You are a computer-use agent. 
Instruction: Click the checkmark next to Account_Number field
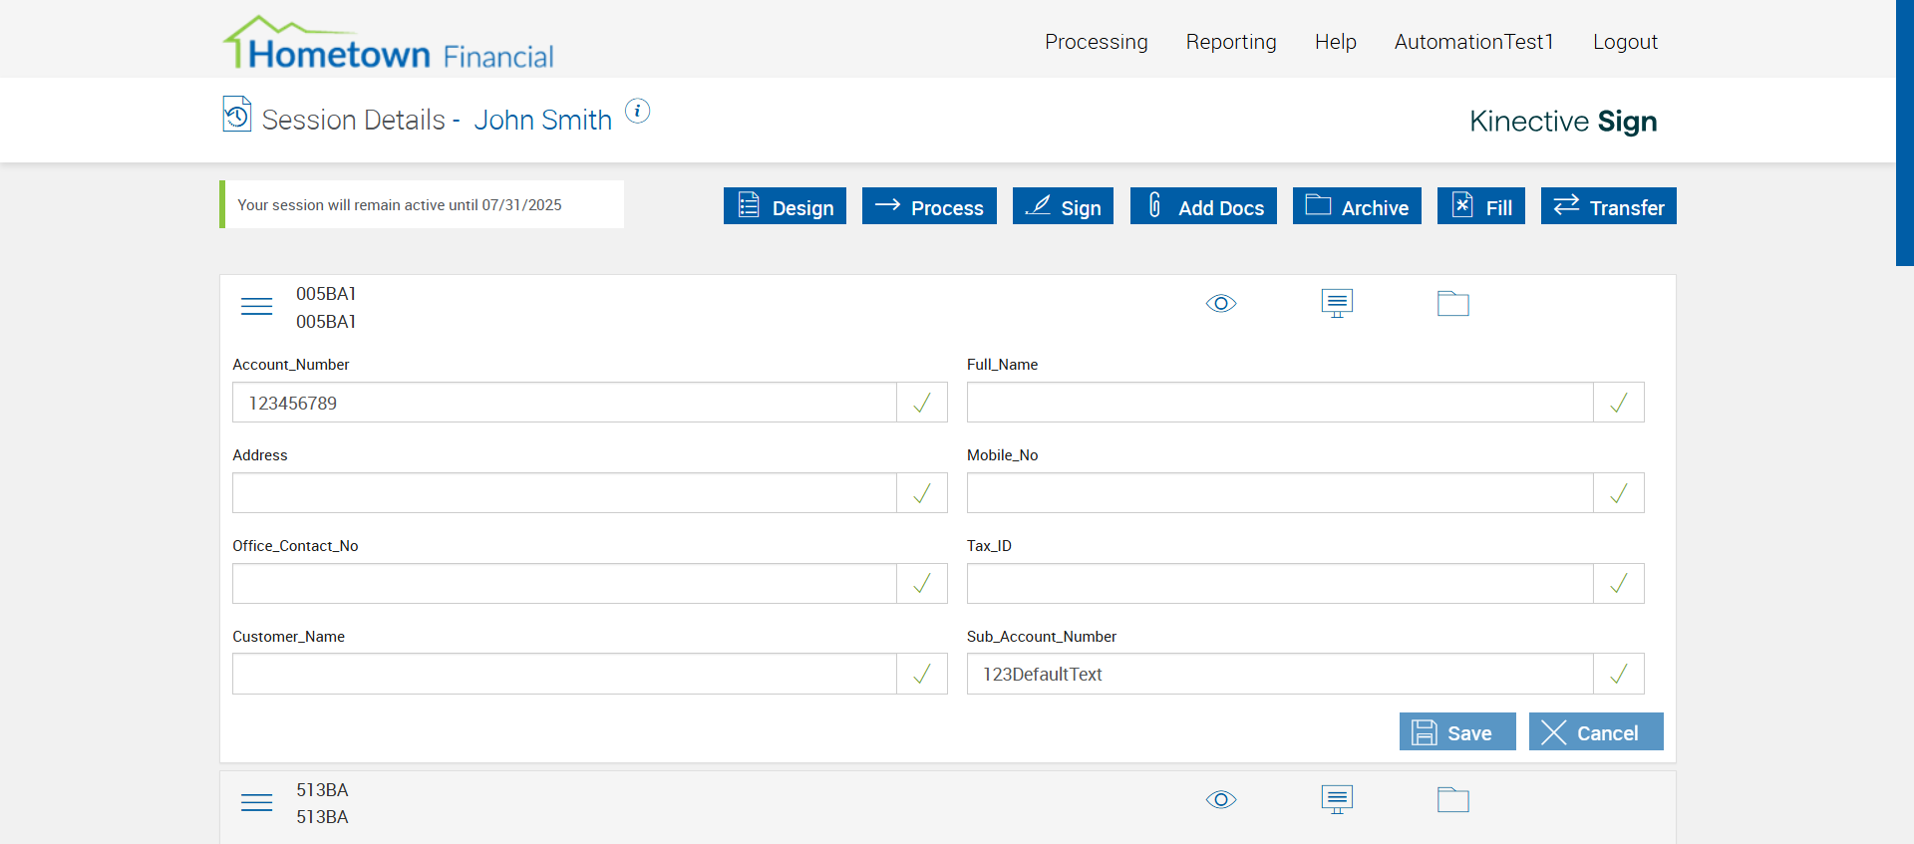pos(922,404)
